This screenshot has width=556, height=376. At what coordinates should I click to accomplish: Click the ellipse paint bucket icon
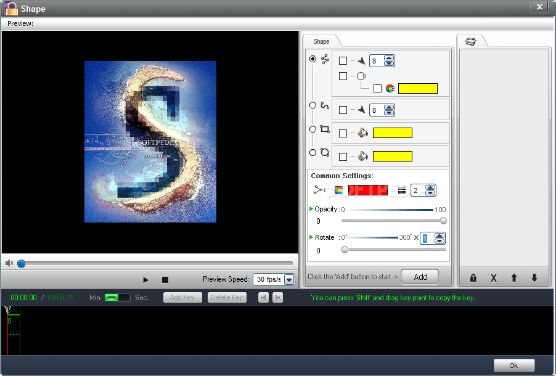point(362,157)
